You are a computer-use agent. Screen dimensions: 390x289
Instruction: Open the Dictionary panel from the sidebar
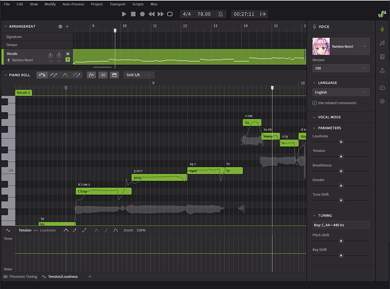click(x=382, y=57)
